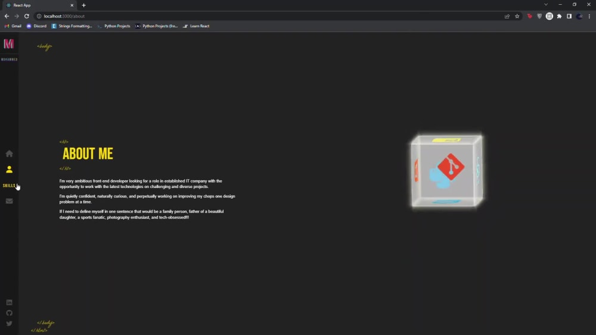This screenshot has width=596, height=335.
Task: Open the Chrome profile avatar
Action: [x=579, y=16]
